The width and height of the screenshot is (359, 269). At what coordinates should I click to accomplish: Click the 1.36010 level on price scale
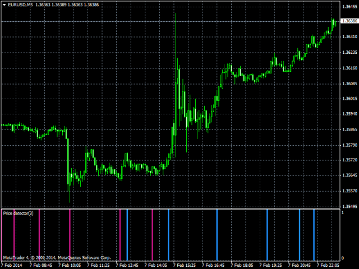[349, 99]
